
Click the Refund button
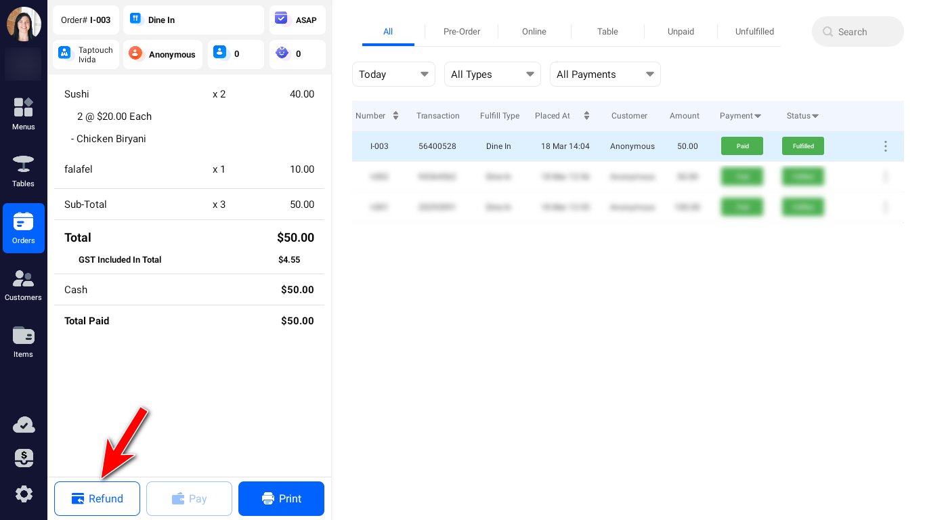(x=97, y=499)
